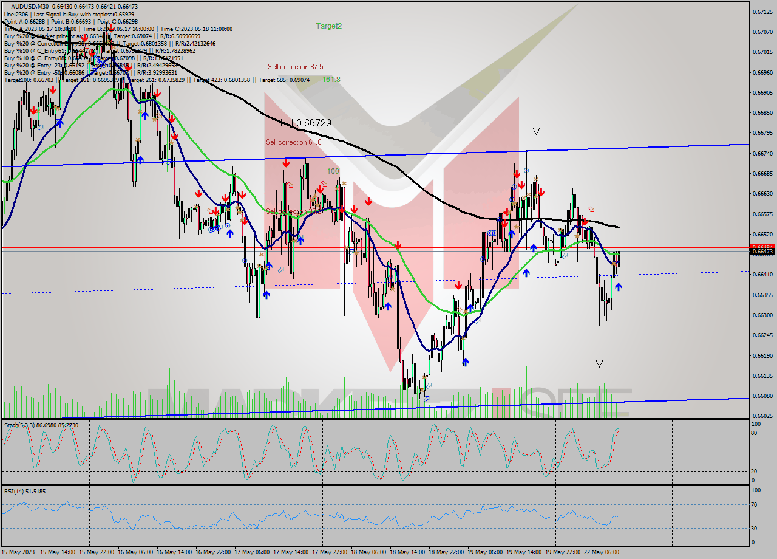Click the red current price tag on the right axis
Image resolution: width=777 pixels, height=559 pixels.
pyautogui.click(x=763, y=247)
